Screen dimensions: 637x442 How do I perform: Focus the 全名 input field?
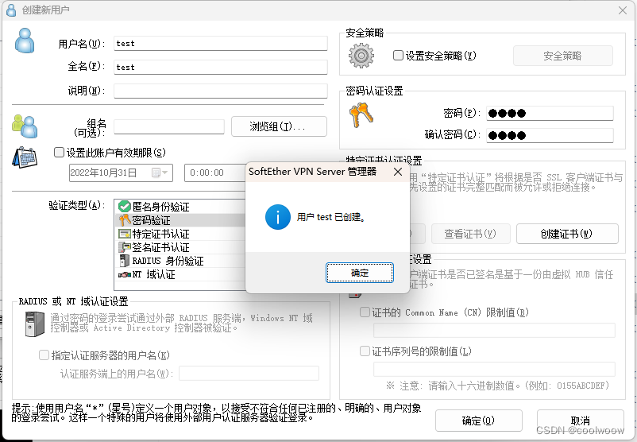point(221,67)
